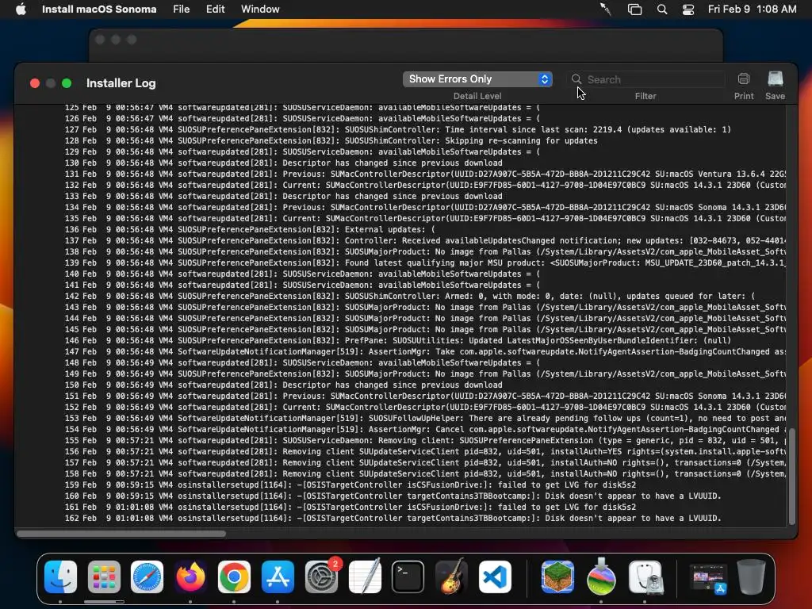Open the App Store from the Dock

tap(278, 576)
